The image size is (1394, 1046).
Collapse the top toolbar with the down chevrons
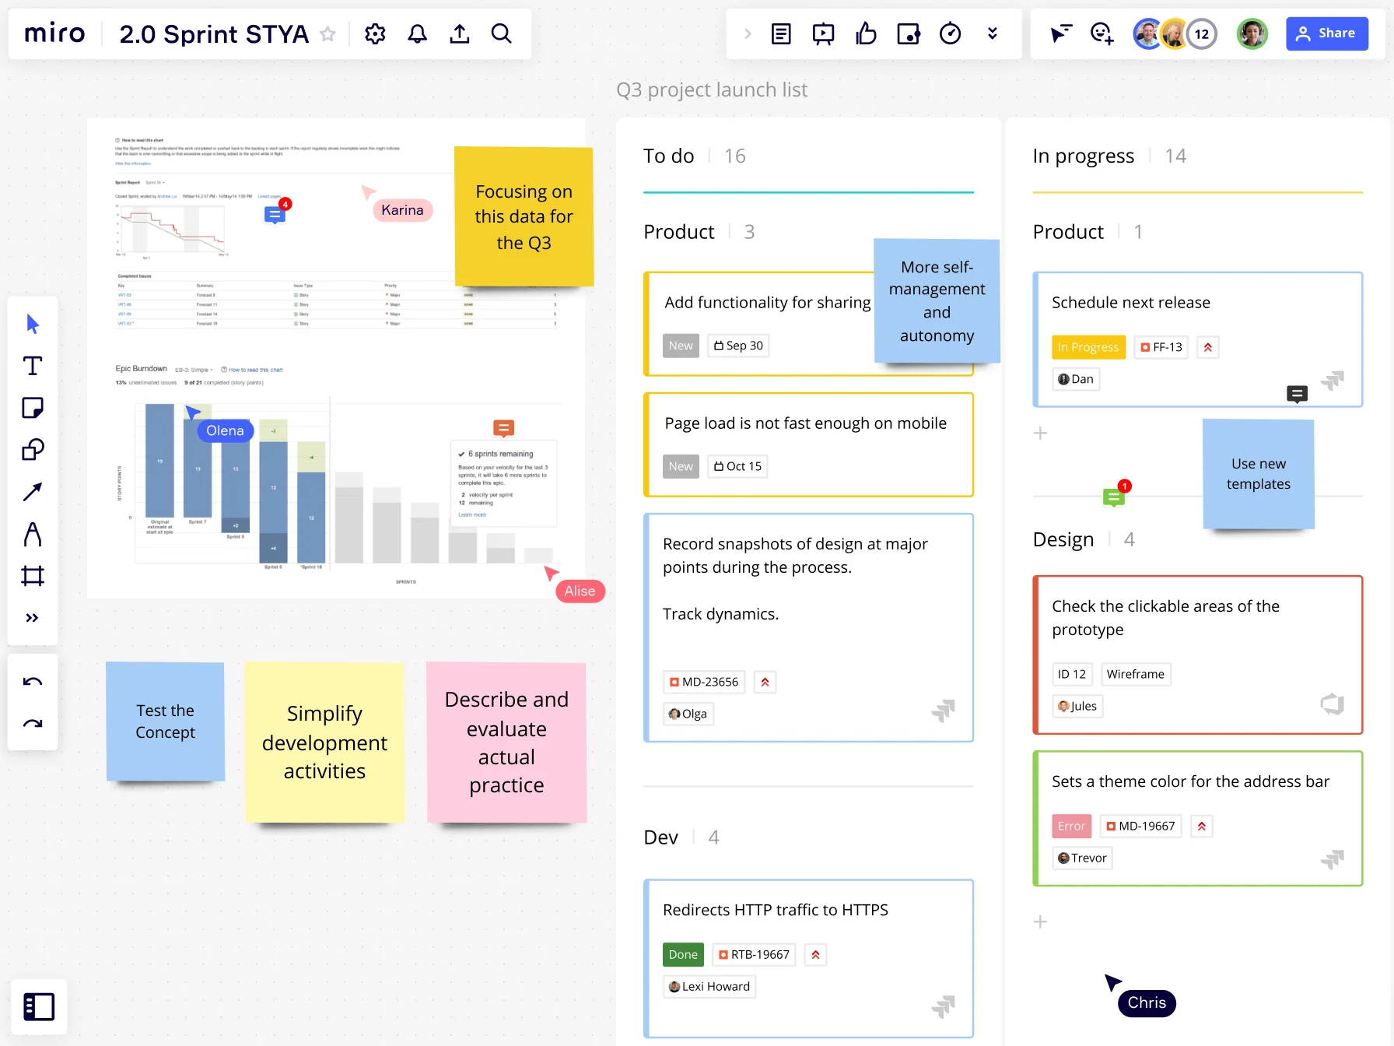(992, 33)
